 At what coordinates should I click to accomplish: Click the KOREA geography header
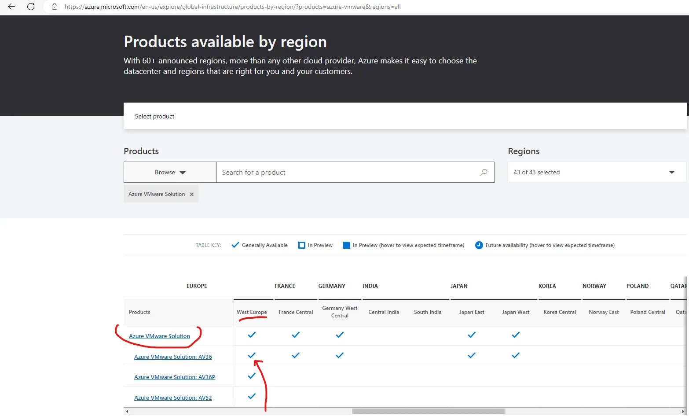547,286
